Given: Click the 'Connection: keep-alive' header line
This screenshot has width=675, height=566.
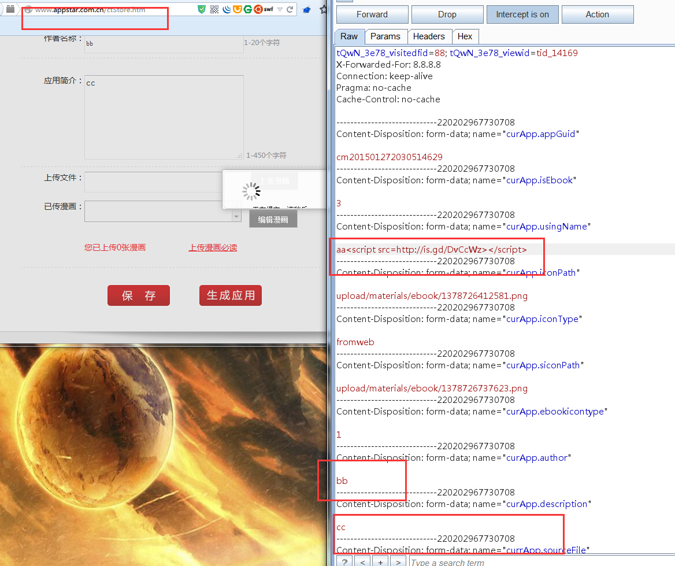Looking at the screenshot, I should 384,76.
